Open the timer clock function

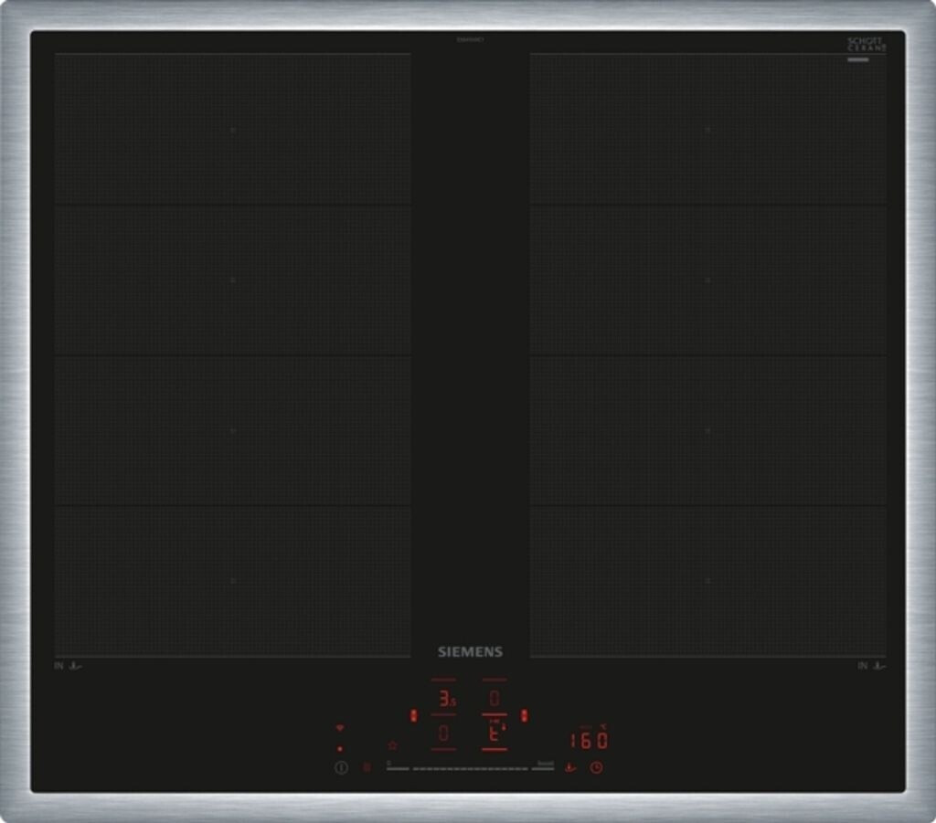click(x=596, y=767)
